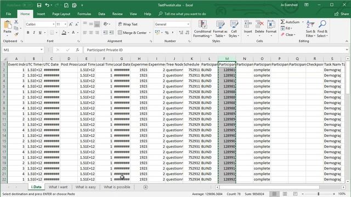351x197 pixels.
Task: Click the Cut scissors icon
Action: point(16,22)
